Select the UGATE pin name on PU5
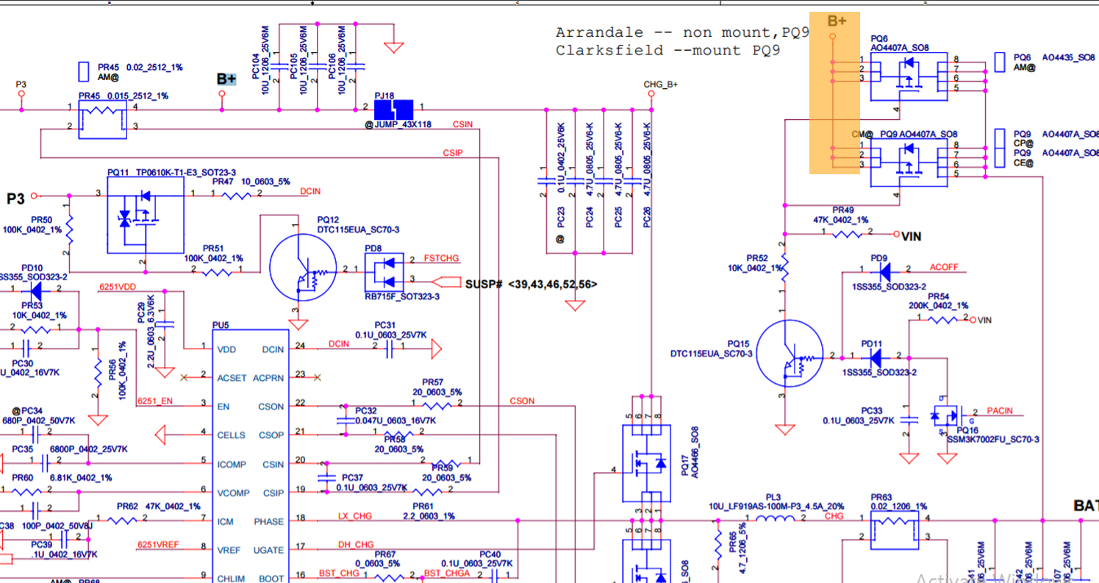1099x583 pixels. click(x=268, y=550)
